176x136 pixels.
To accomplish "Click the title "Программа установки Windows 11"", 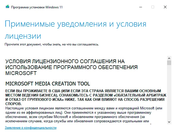I will click(x=37, y=7).
